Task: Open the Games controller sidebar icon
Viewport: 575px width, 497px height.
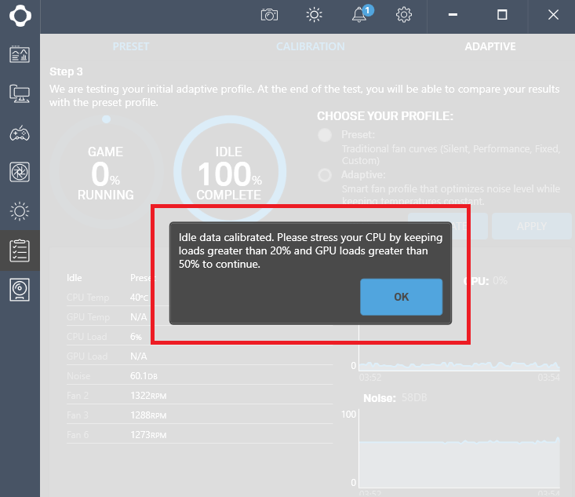Action: click(x=20, y=133)
